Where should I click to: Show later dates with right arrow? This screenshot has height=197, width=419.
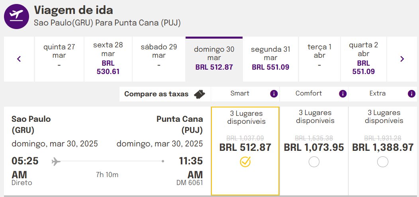click(402, 59)
